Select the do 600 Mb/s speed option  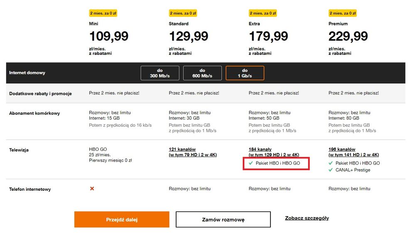[202, 73]
